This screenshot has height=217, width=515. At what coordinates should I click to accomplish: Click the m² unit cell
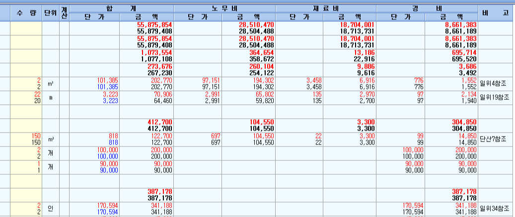pos(51,140)
